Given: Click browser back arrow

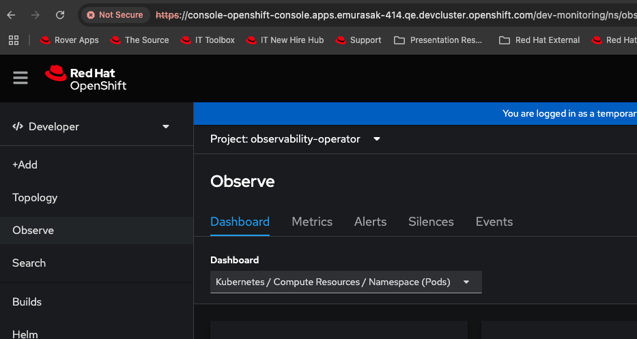Looking at the screenshot, I should point(11,15).
